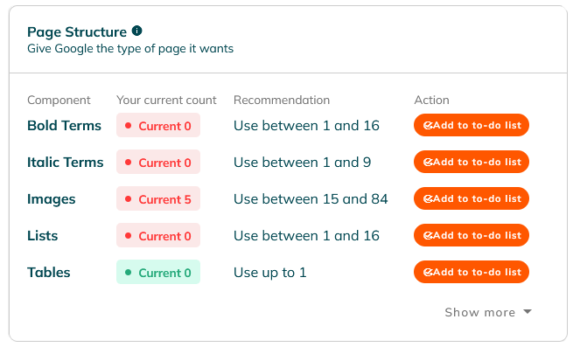Screen dimensions: 573x347
Task: Add Bold Terms to to-do list
Action: click(472, 125)
